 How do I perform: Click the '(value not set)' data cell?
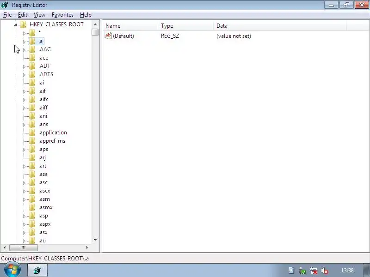tap(234, 36)
